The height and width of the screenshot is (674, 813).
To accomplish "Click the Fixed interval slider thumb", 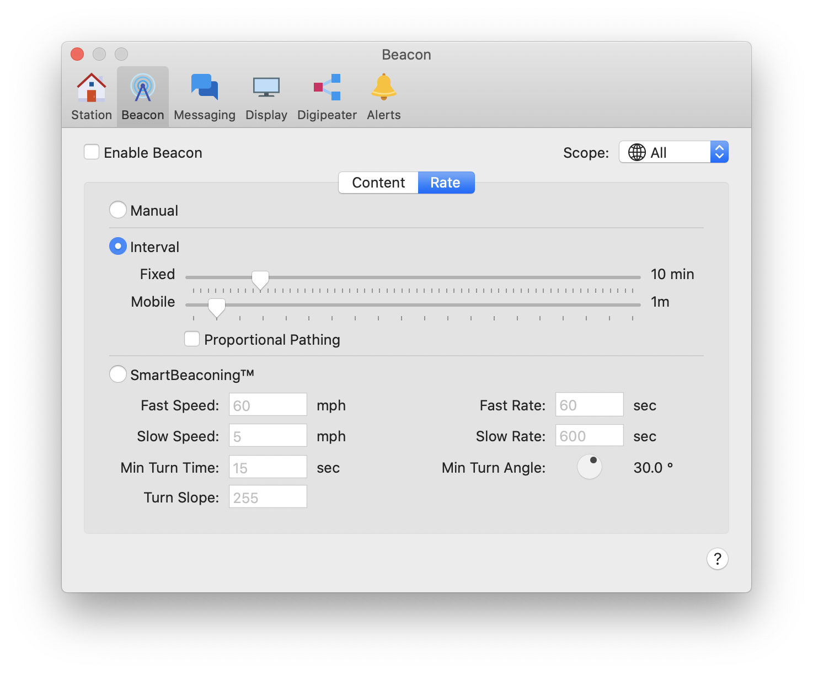I will click(260, 280).
